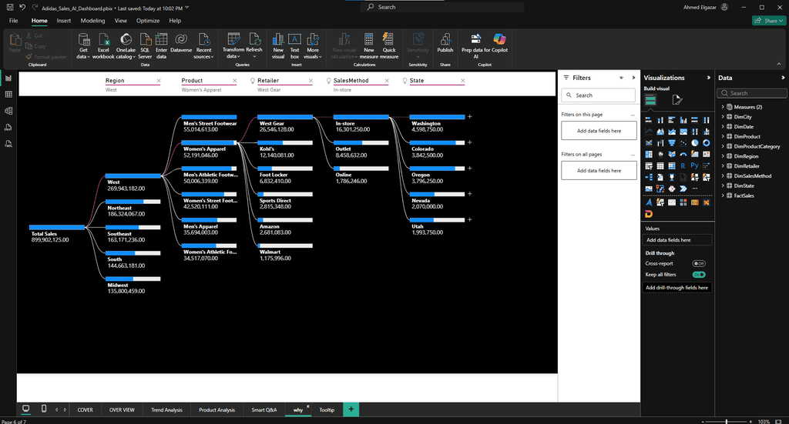The height and width of the screenshot is (424, 789).
Task: Select the Men's Street Footwear bar
Action: (209, 116)
